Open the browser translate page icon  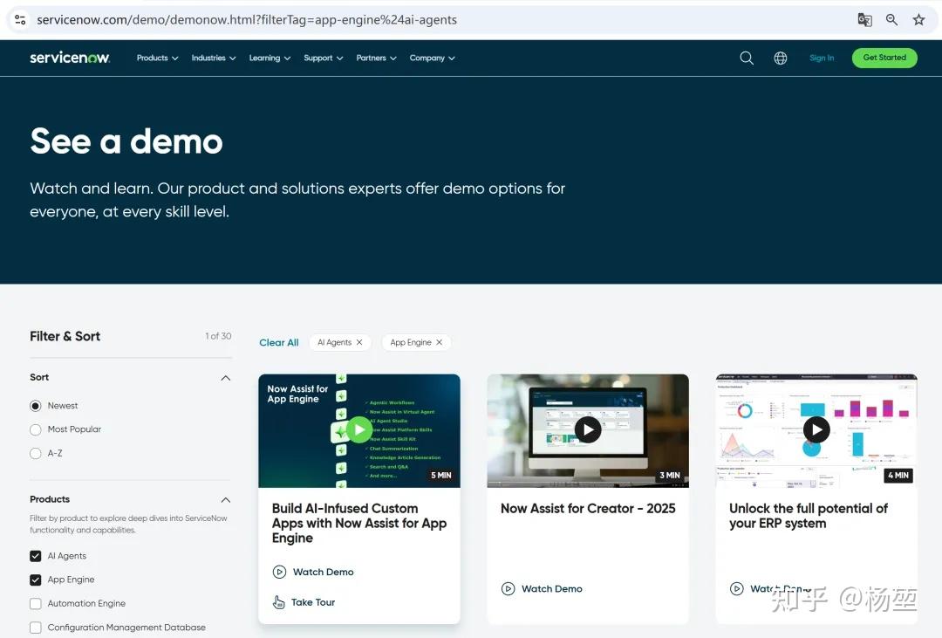coord(864,20)
